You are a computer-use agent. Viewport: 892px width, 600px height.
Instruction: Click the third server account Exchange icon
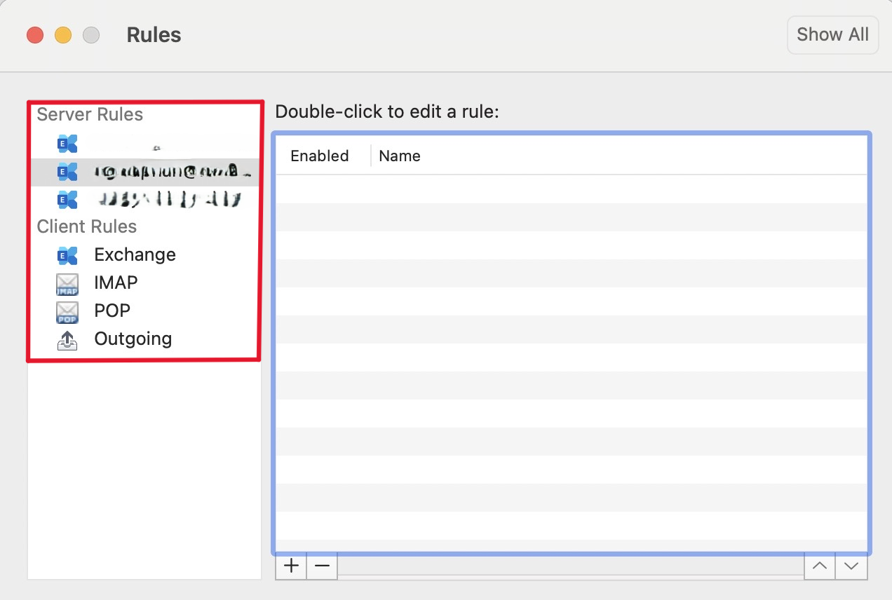pos(67,200)
